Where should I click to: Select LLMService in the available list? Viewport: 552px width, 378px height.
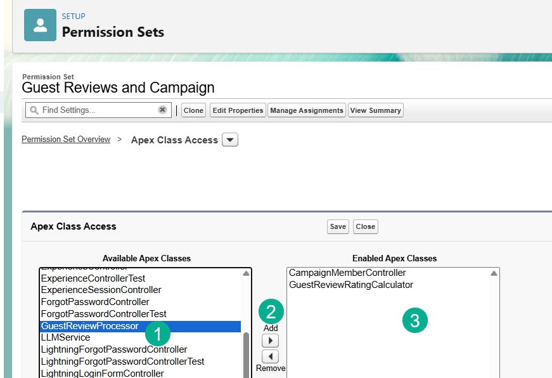click(x=65, y=337)
